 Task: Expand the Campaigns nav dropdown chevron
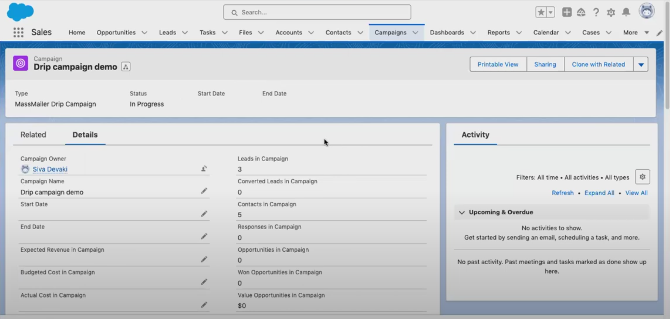coord(415,33)
